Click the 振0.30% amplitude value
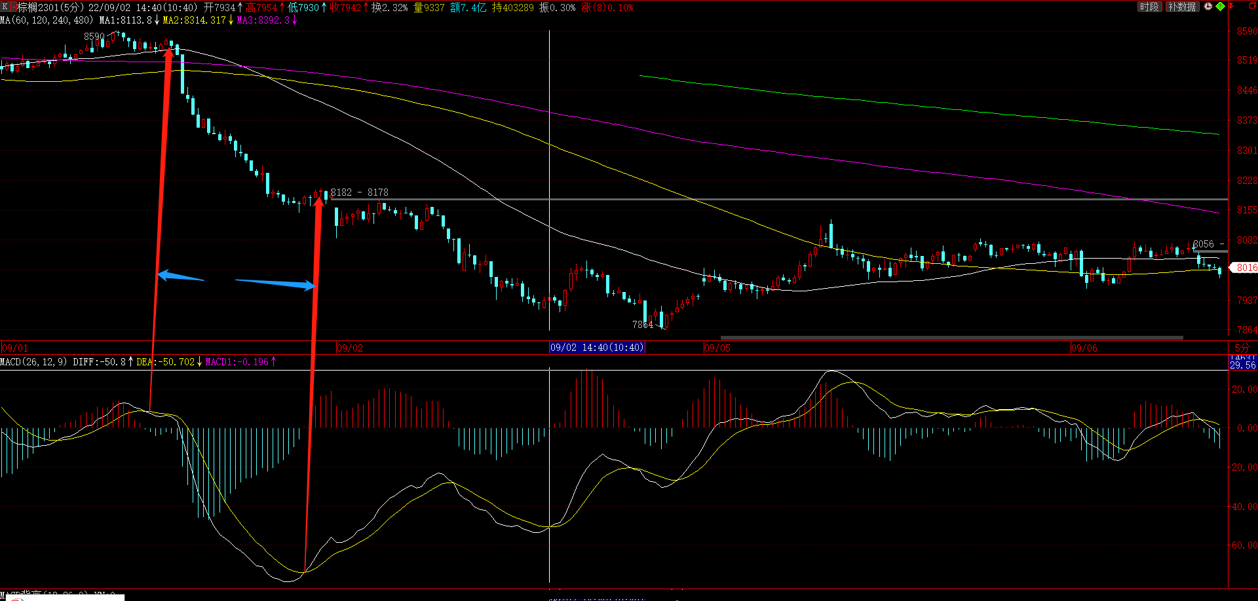The image size is (1258, 601). 558,7
